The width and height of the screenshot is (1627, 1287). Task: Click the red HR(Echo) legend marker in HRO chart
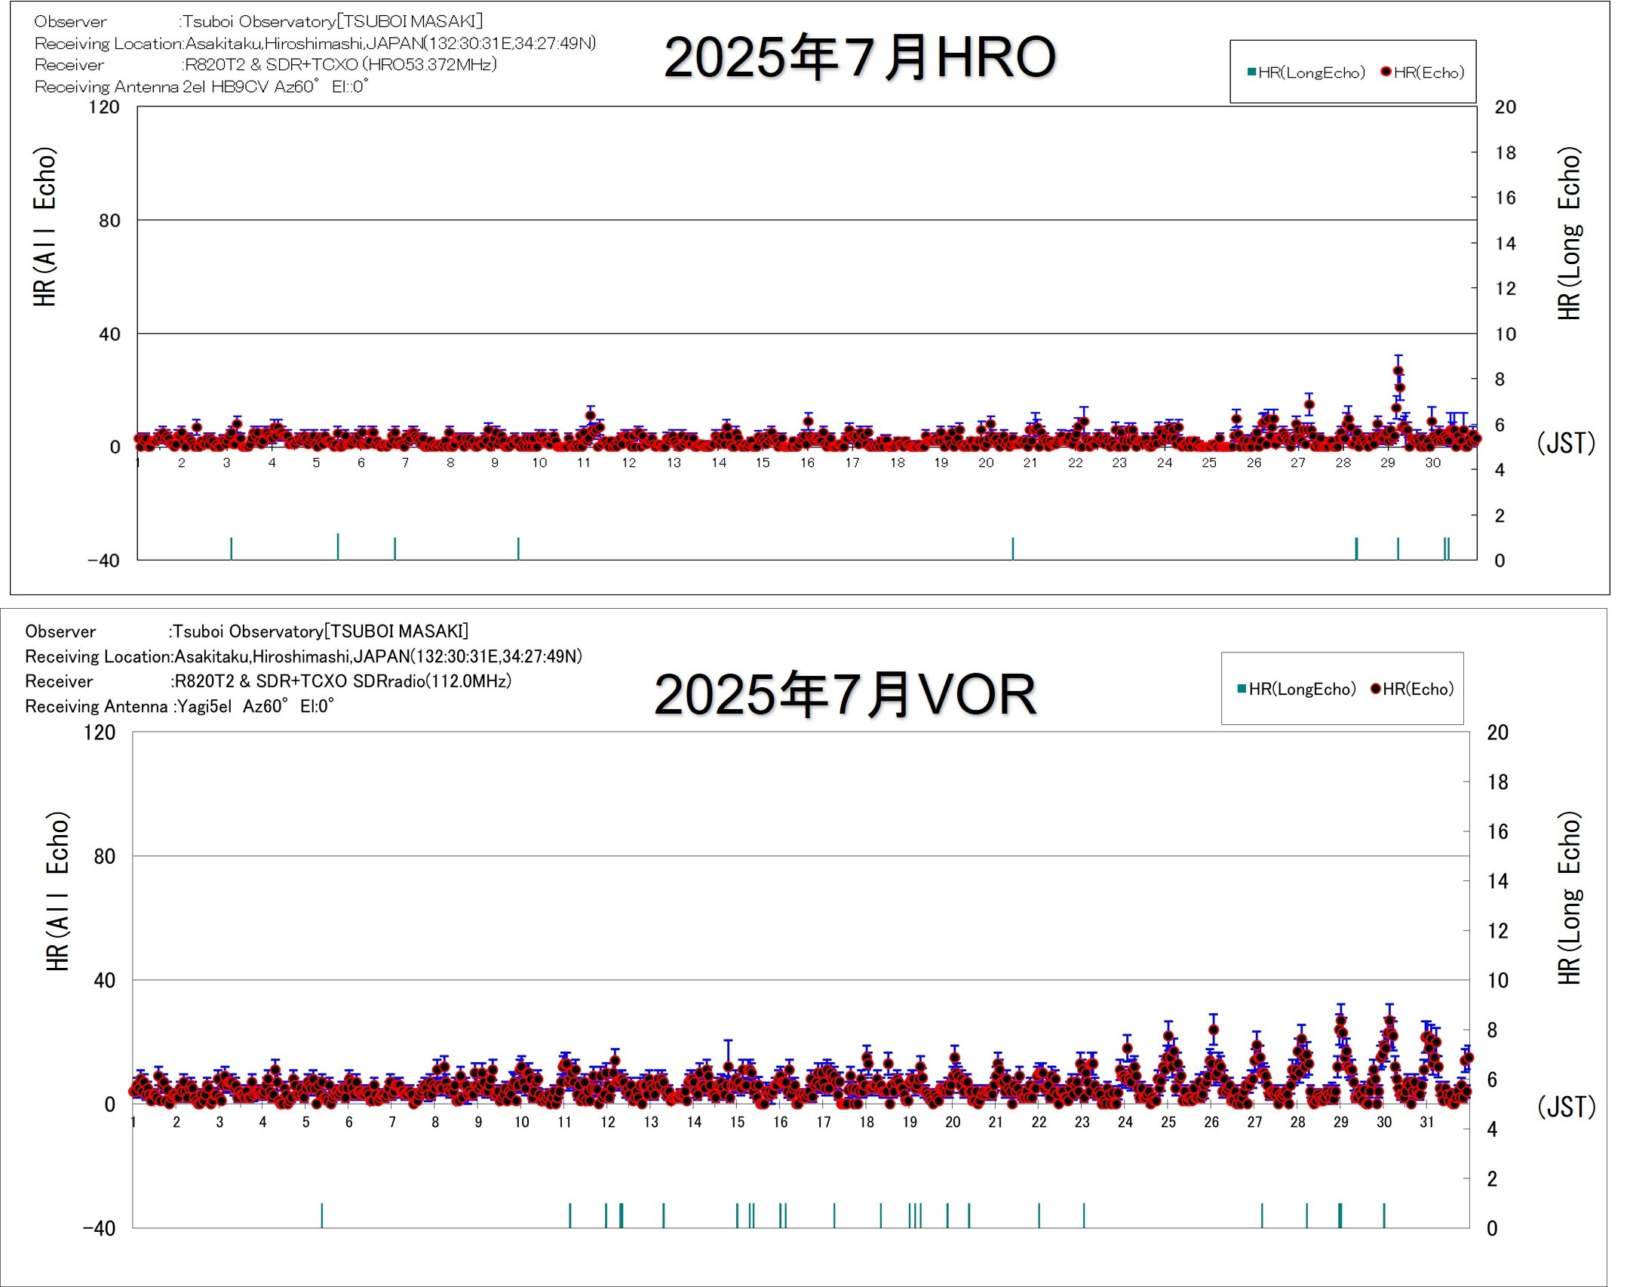pos(1386,72)
